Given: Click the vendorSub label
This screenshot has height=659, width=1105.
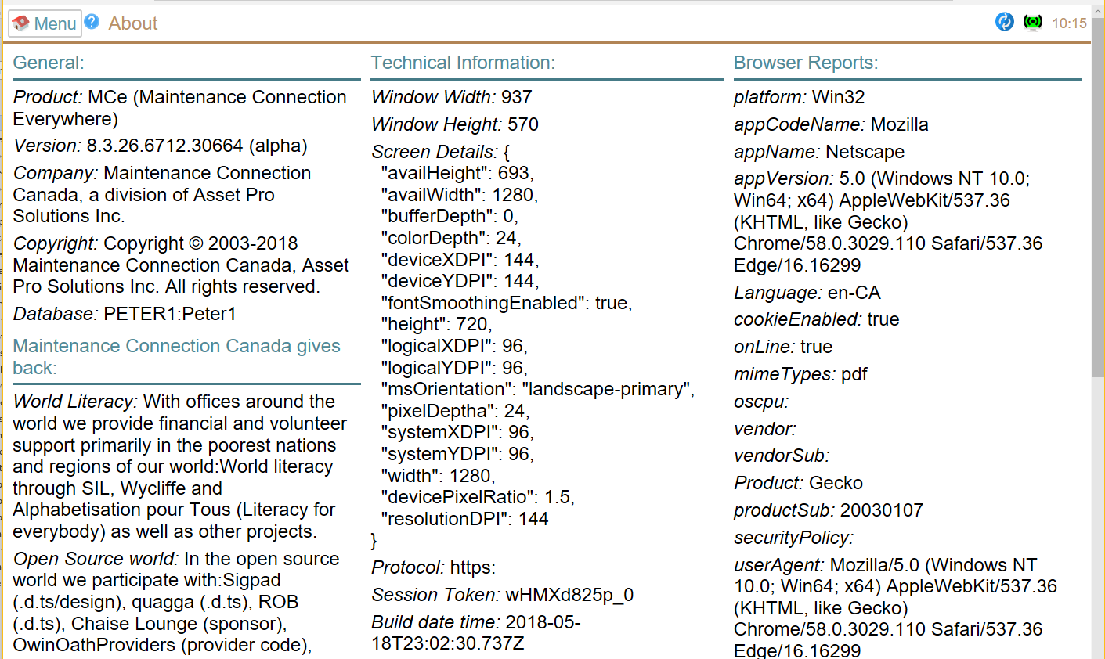Looking at the screenshot, I should (x=782, y=456).
